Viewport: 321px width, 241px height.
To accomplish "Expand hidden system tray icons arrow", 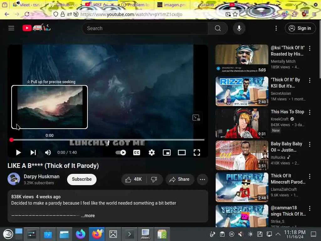I will tap(278, 234).
